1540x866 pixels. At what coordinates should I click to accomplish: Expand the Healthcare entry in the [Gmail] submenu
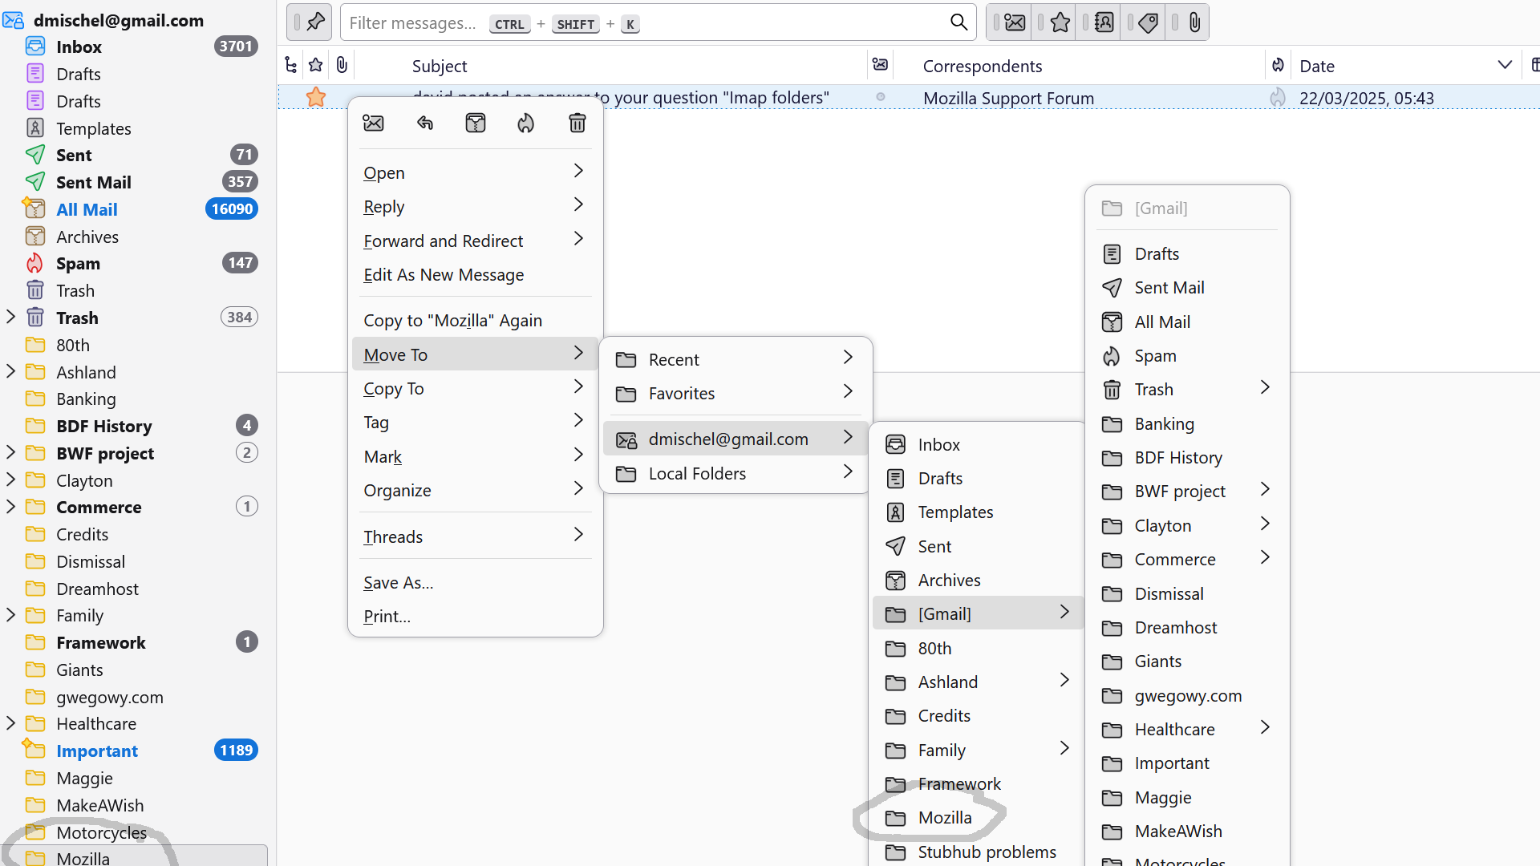pyautogui.click(x=1187, y=729)
